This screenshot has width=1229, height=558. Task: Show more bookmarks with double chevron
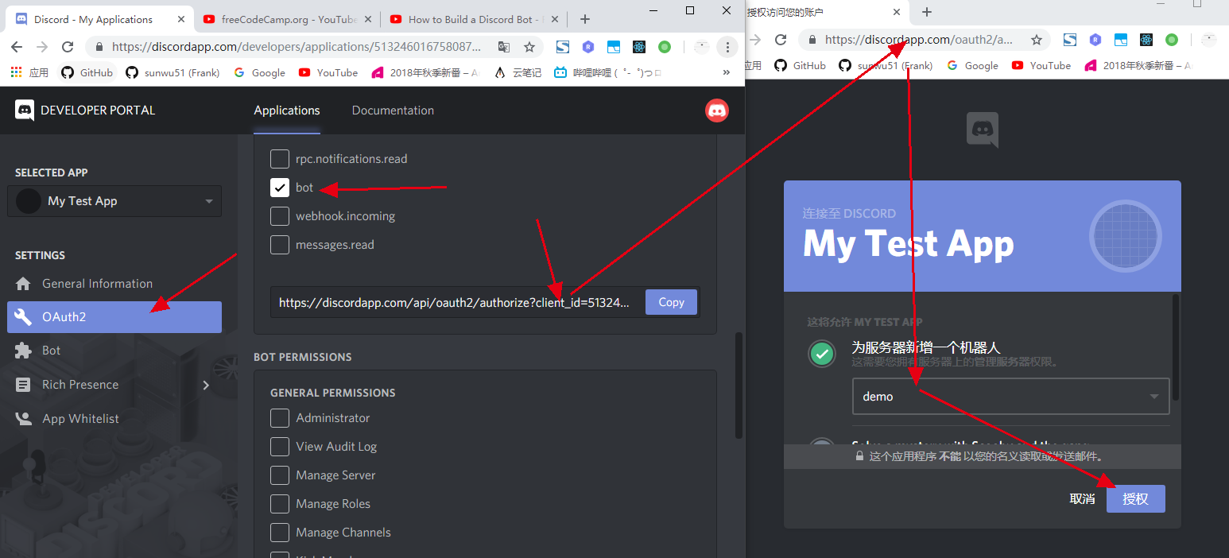click(x=726, y=72)
